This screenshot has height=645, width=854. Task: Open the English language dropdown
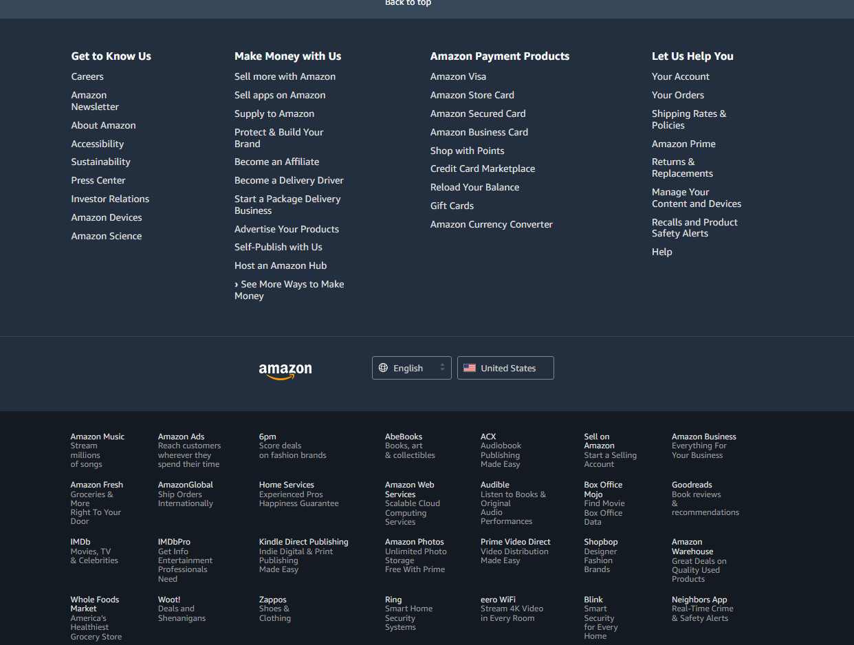(412, 368)
